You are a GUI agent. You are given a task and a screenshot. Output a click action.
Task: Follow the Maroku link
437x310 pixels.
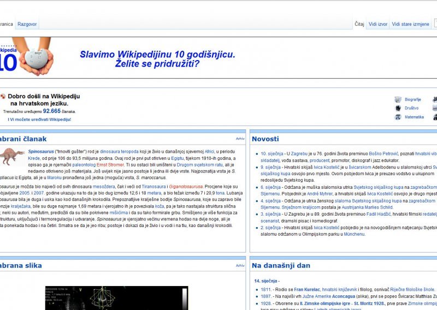[x=54, y=177]
